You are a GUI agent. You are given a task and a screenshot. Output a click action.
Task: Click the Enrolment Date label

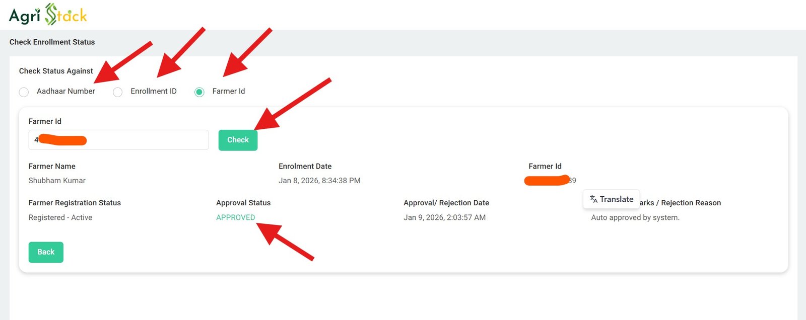pos(305,166)
